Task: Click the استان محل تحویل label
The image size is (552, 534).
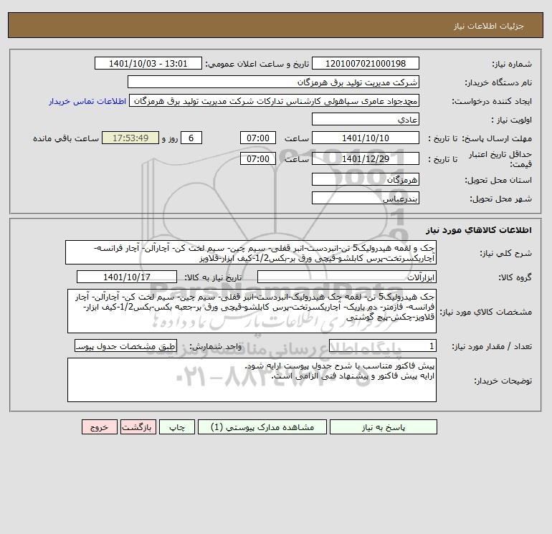Action: coord(498,180)
